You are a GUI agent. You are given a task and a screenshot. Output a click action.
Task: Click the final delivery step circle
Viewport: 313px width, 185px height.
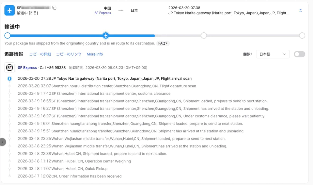coord(302,36)
